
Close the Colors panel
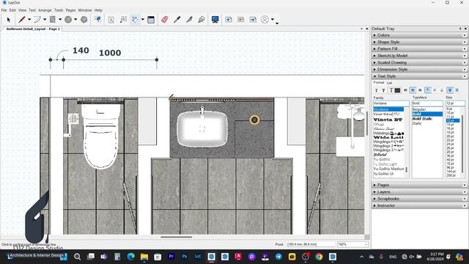tap(465, 35)
